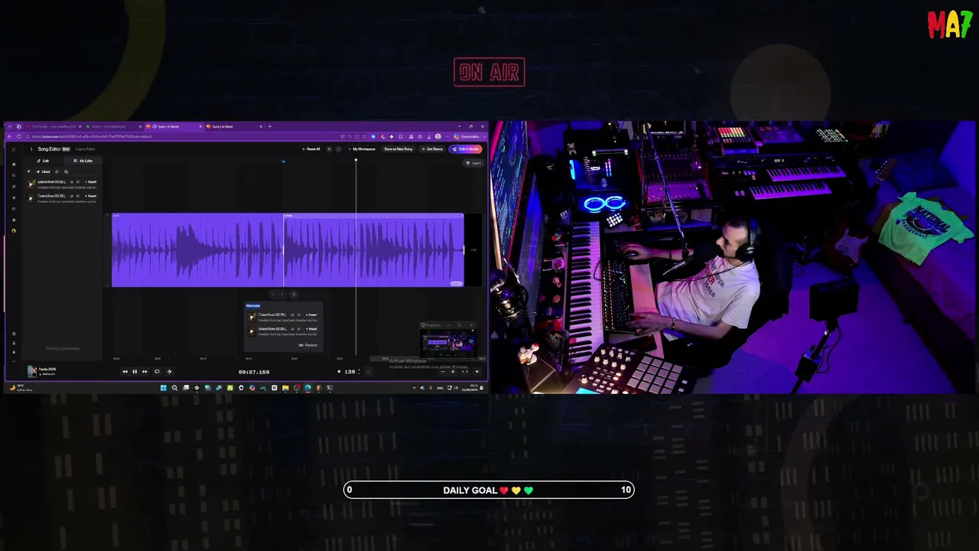The height and width of the screenshot is (551, 979).
Task: Open the Song Editor options menu
Action: click(x=31, y=149)
